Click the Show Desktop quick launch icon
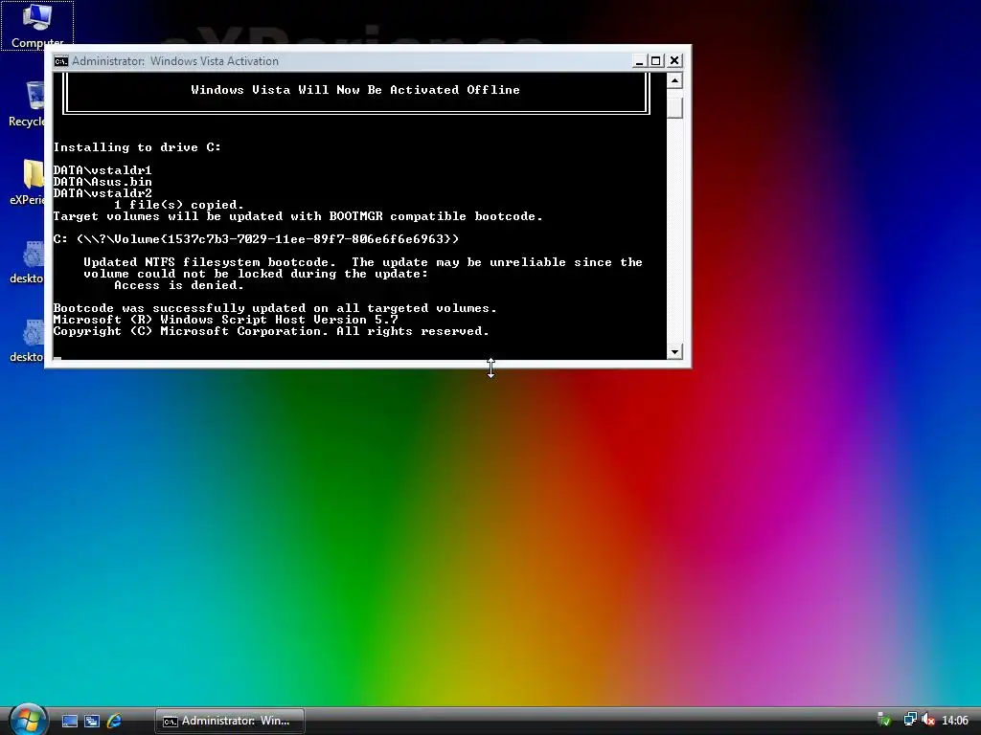This screenshot has height=735, width=981. coord(69,722)
